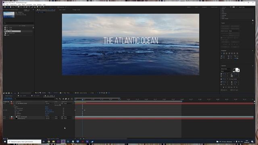The width and height of the screenshot is (258, 145).
Task: Open Windows Start button
Action: (5, 141)
